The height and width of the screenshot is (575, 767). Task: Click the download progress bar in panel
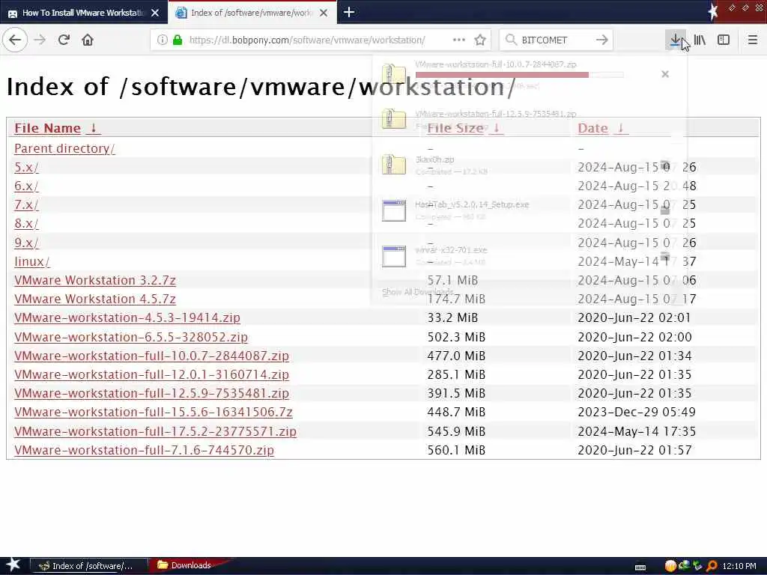(520, 75)
